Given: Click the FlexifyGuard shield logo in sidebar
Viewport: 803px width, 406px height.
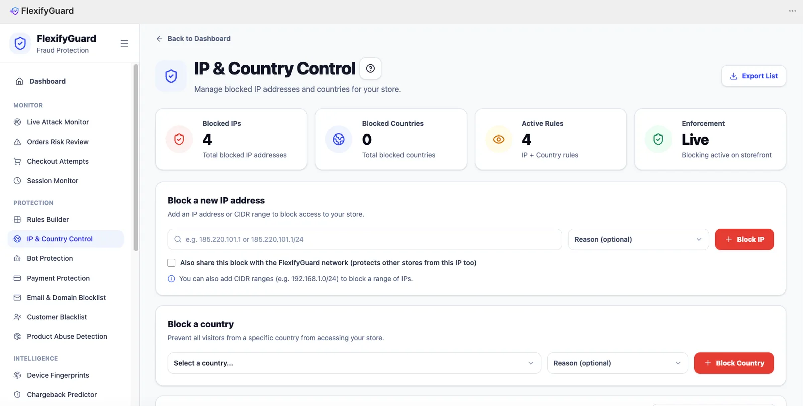Looking at the screenshot, I should click(20, 44).
